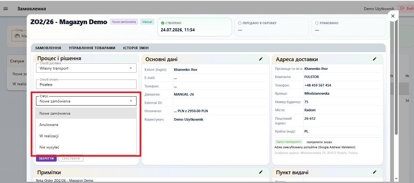The height and width of the screenshot is (183, 414).
Task: Click the ZO2/26 - Magazyn Demo title
Action: tap(69, 22)
